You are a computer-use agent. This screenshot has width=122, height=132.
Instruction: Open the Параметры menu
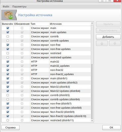pyautogui.click(x=19, y=7)
